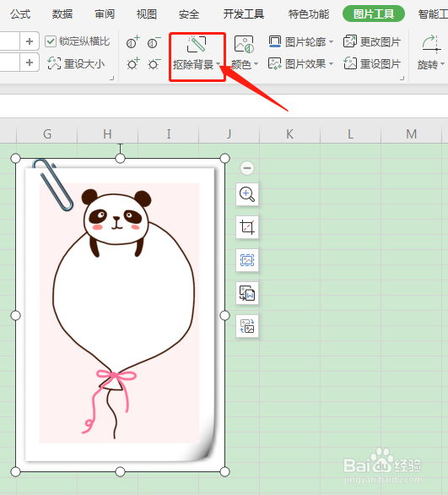
Task: Click the picture's top-left corner resize handle
Action: tap(15, 159)
